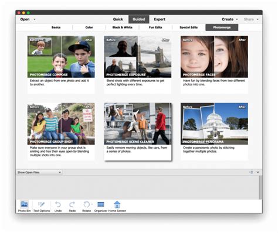Close the window with red button
Image resolution: width=278 pixels, height=233 pixels.
19,13
